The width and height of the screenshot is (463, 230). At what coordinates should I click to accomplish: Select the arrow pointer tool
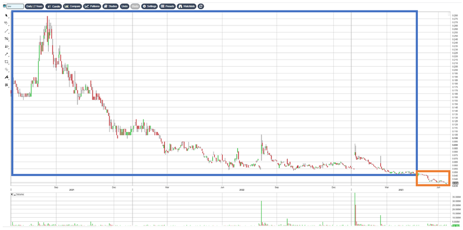click(x=6, y=16)
